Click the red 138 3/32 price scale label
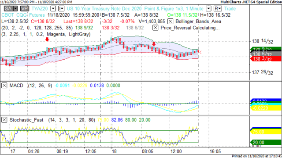Screen dimensions: 282x158 [266, 59]
